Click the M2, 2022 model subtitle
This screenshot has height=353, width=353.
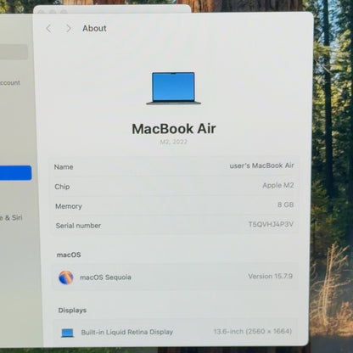click(174, 142)
